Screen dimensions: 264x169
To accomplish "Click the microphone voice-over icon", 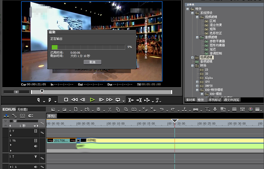I will (x=215, y=109).
